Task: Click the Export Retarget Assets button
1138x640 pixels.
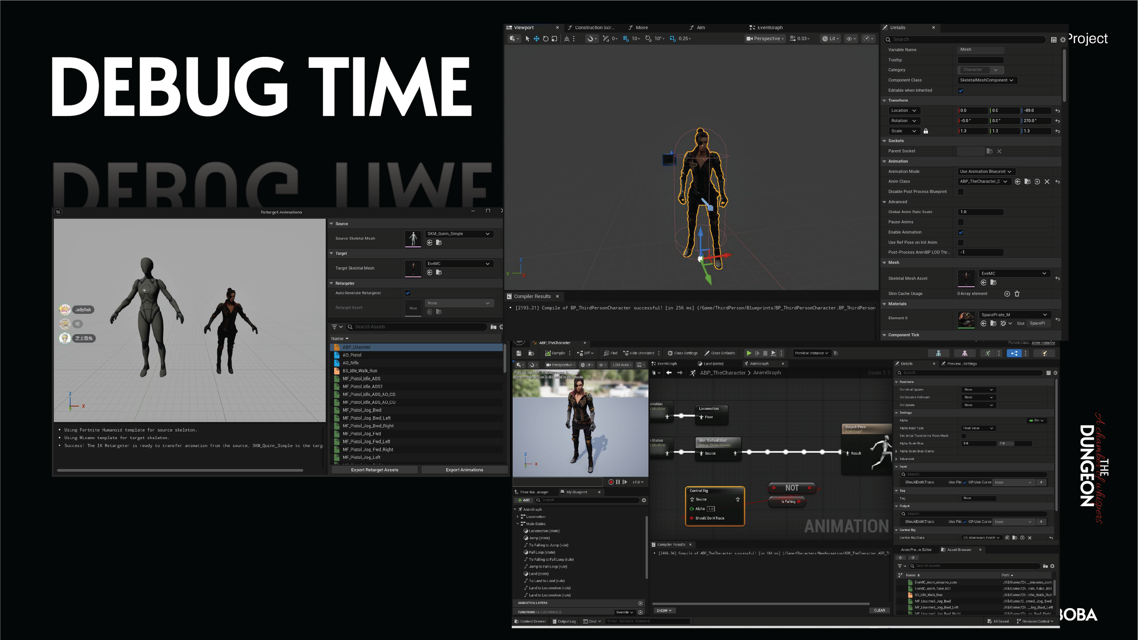Action: (x=375, y=470)
